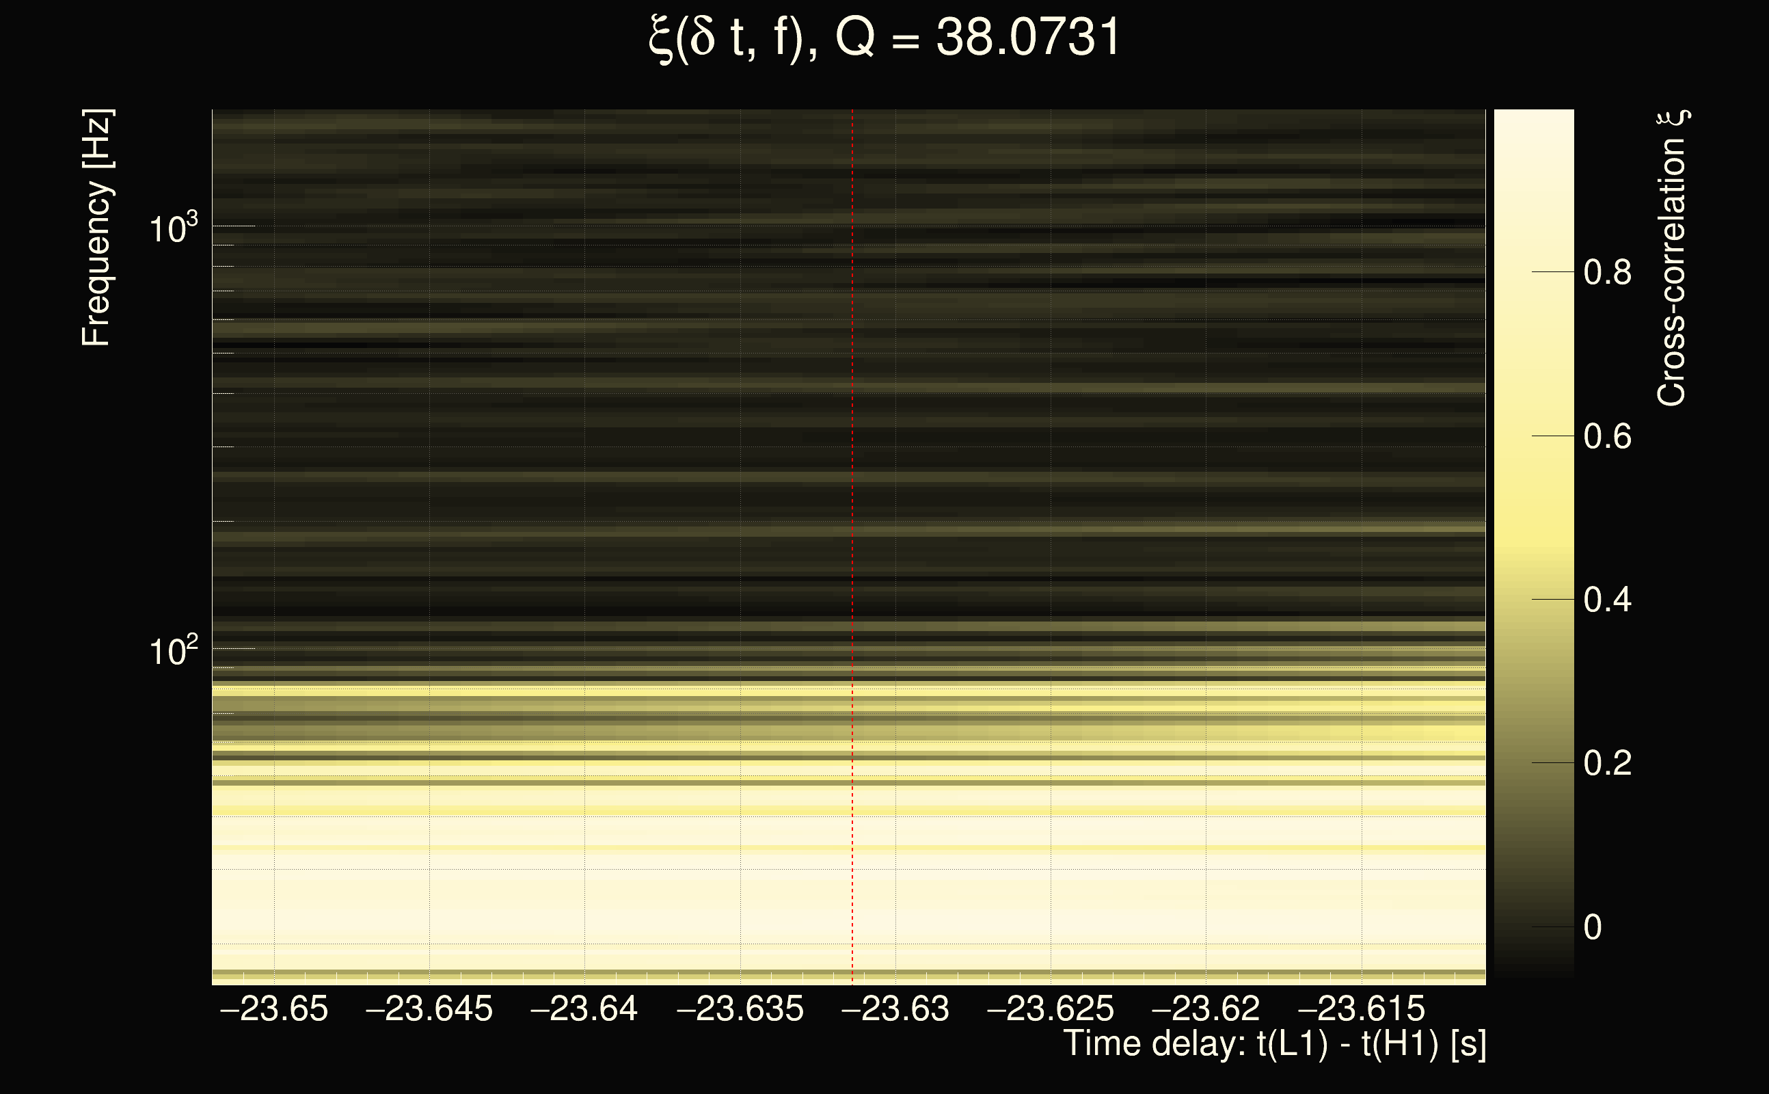The image size is (1769, 1094).
Task: Click the -23.65 x-axis tick label
Action: (274, 1009)
